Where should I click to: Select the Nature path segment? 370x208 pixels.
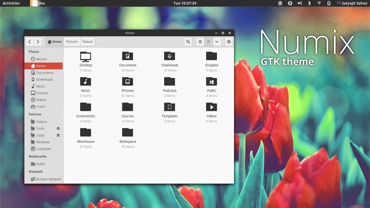click(88, 42)
